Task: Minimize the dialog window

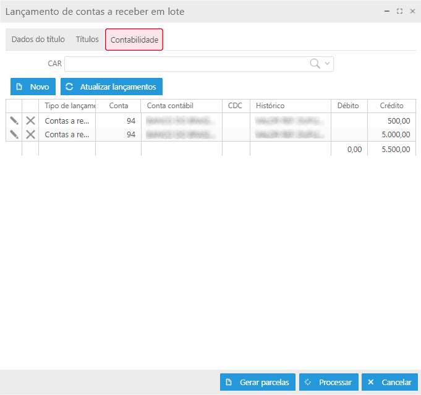Action: click(387, 11)
